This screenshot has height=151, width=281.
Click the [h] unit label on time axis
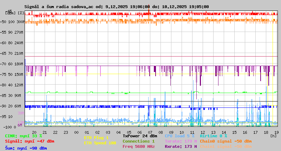[273, 136]
